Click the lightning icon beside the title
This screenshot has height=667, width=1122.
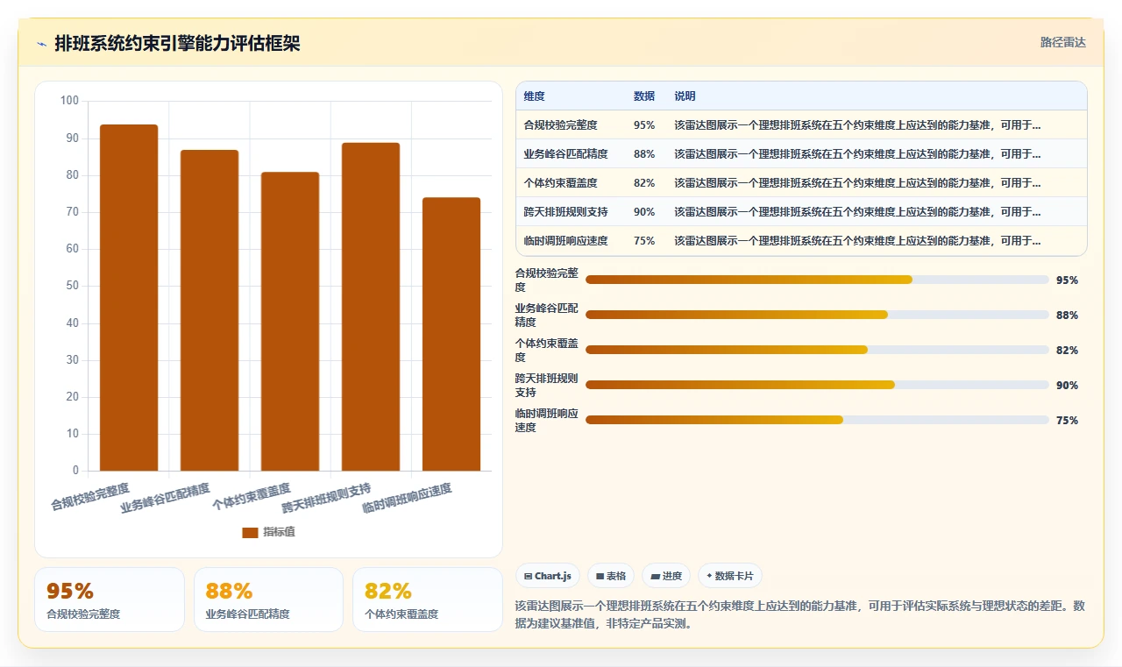[x=41, y=44]
